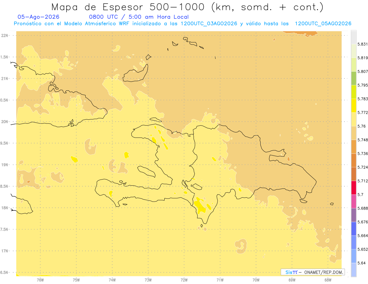368x284 pixels.
Task: Click the '5.772' legend value
Action: (363, 112)
